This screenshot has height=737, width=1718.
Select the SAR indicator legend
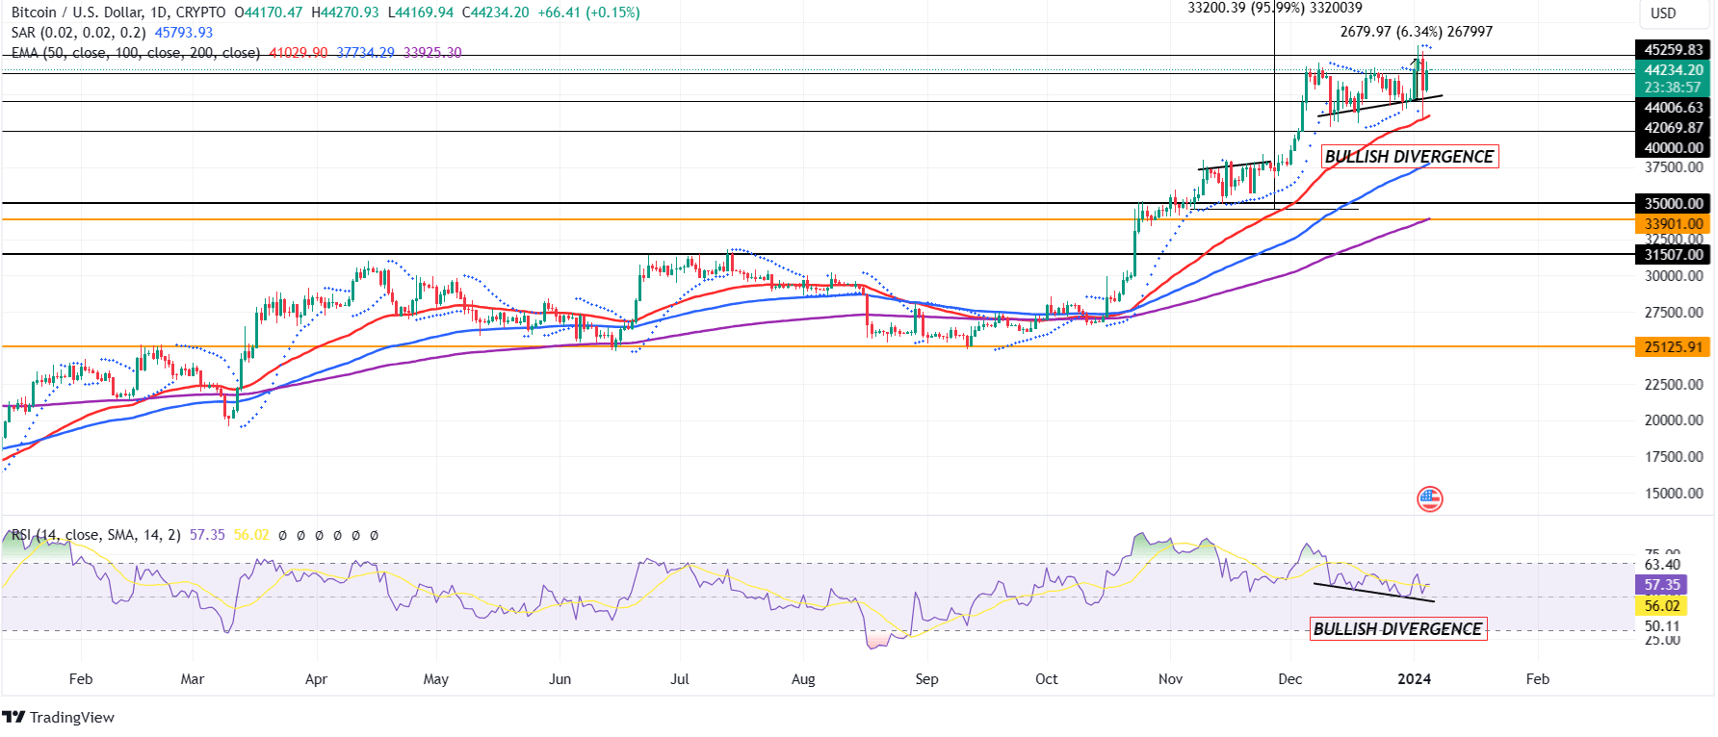pos(78,33)
